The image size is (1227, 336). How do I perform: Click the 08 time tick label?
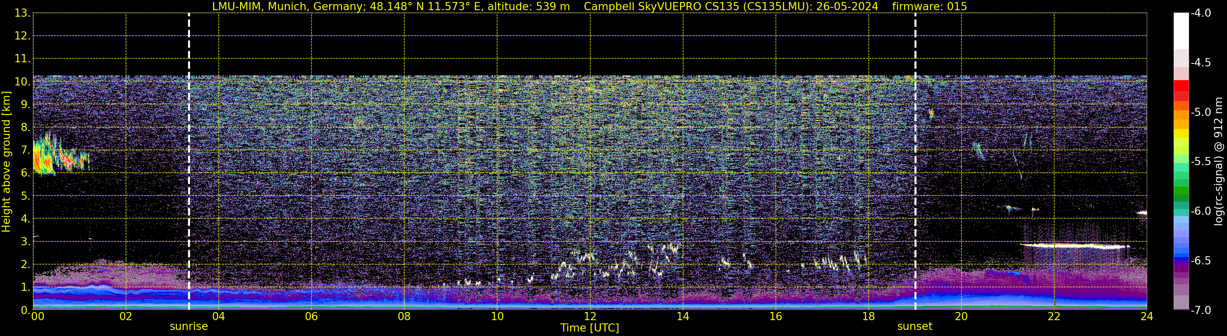405,316
